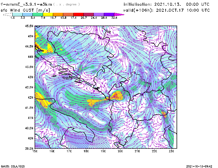
Task: Click the 41.5N latitude label
Action: point(29,108)
